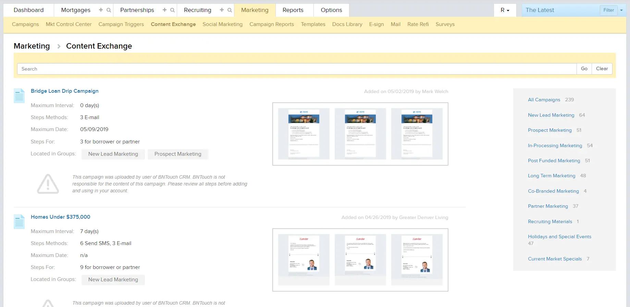630x307 pixels.
Task: Click the Homes Under $375,000 document icon
Action: click(x=19, y=222)
